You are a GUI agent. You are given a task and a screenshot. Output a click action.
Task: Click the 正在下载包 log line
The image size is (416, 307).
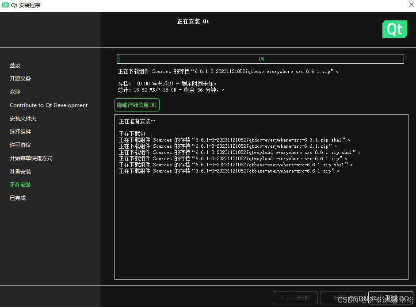point(136,134)
